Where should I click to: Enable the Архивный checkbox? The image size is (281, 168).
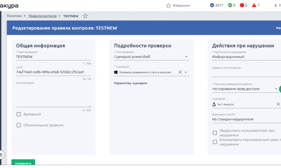pos(18,114)
